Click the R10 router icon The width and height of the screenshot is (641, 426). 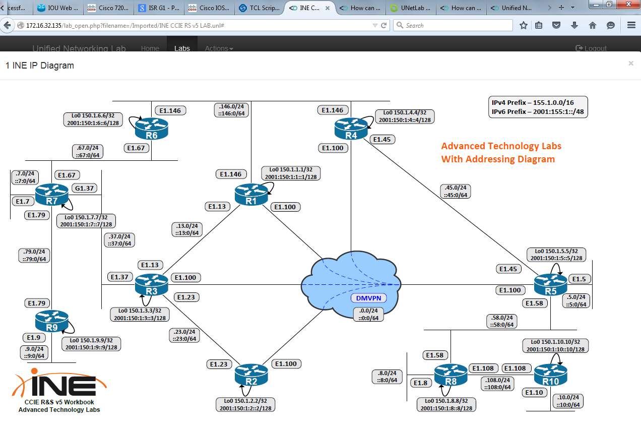pos(551,375)
